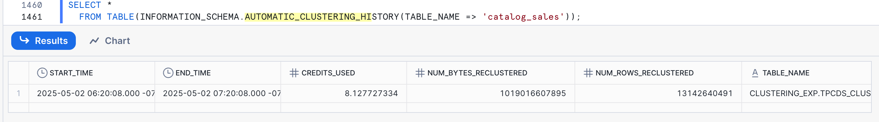
Task: Click the clock icon beside START_TIME
Action: (42, 73)
